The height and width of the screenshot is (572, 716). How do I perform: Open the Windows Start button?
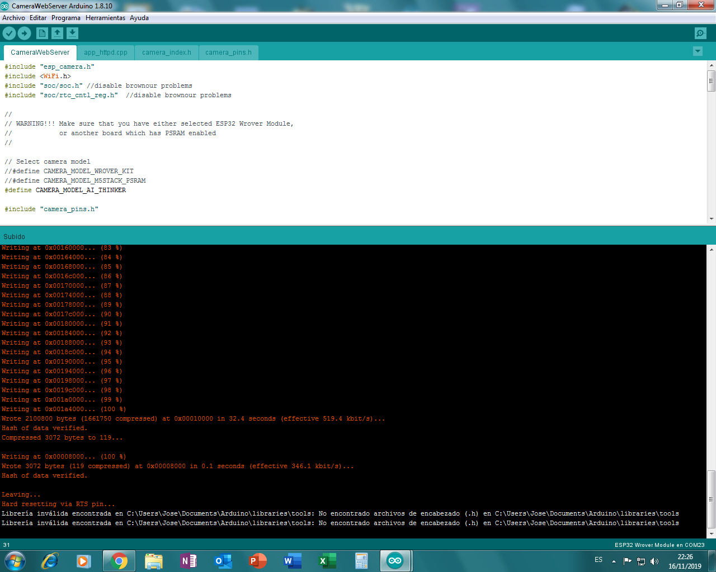coord(15,561)
